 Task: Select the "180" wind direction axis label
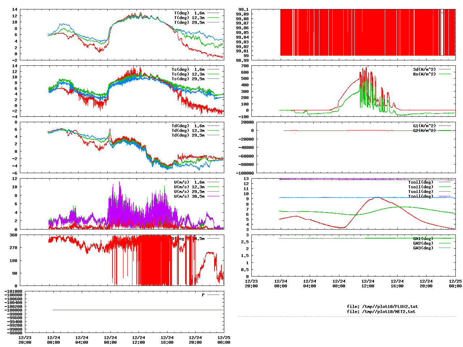[13, 261]
